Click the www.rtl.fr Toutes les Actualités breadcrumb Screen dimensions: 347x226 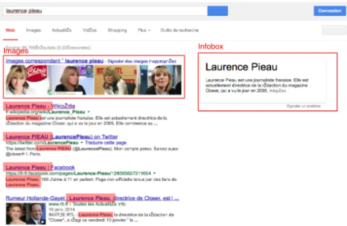coord(87,204)
